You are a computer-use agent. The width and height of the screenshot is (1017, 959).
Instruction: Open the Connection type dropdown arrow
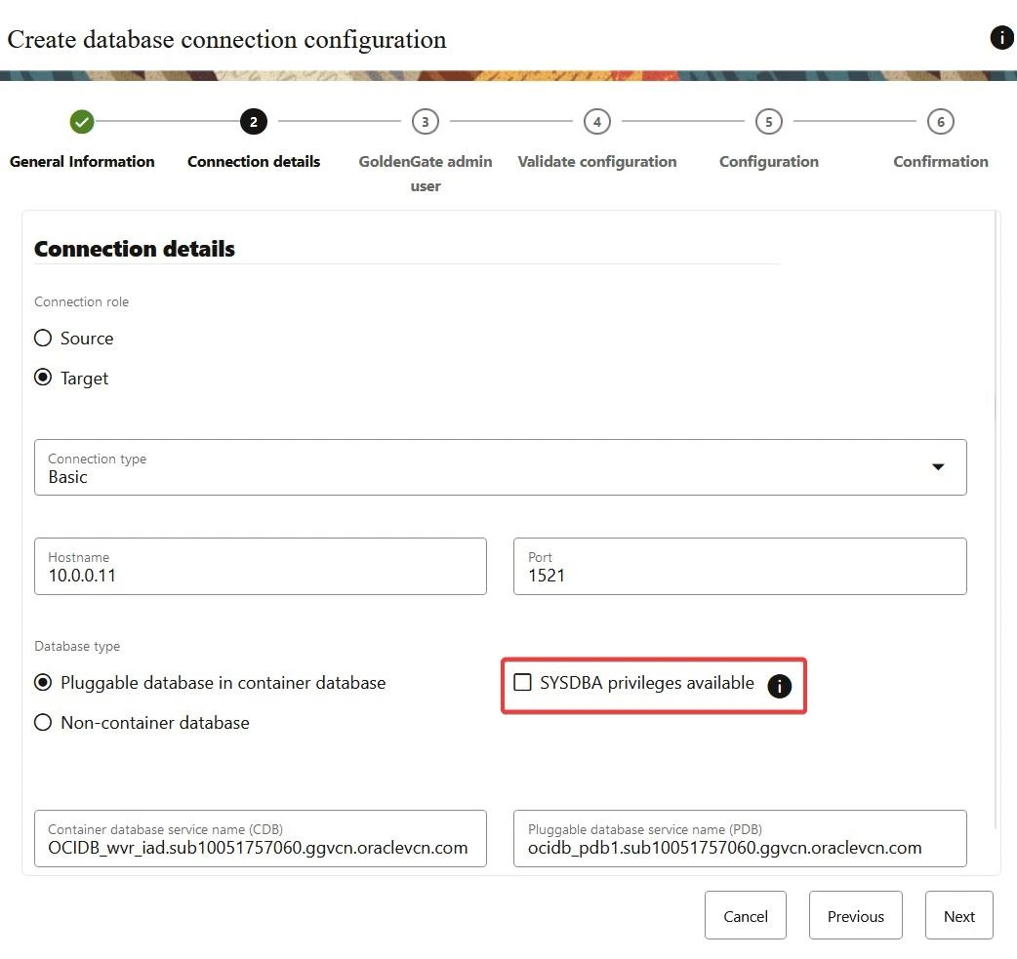[x=938, y=467]
